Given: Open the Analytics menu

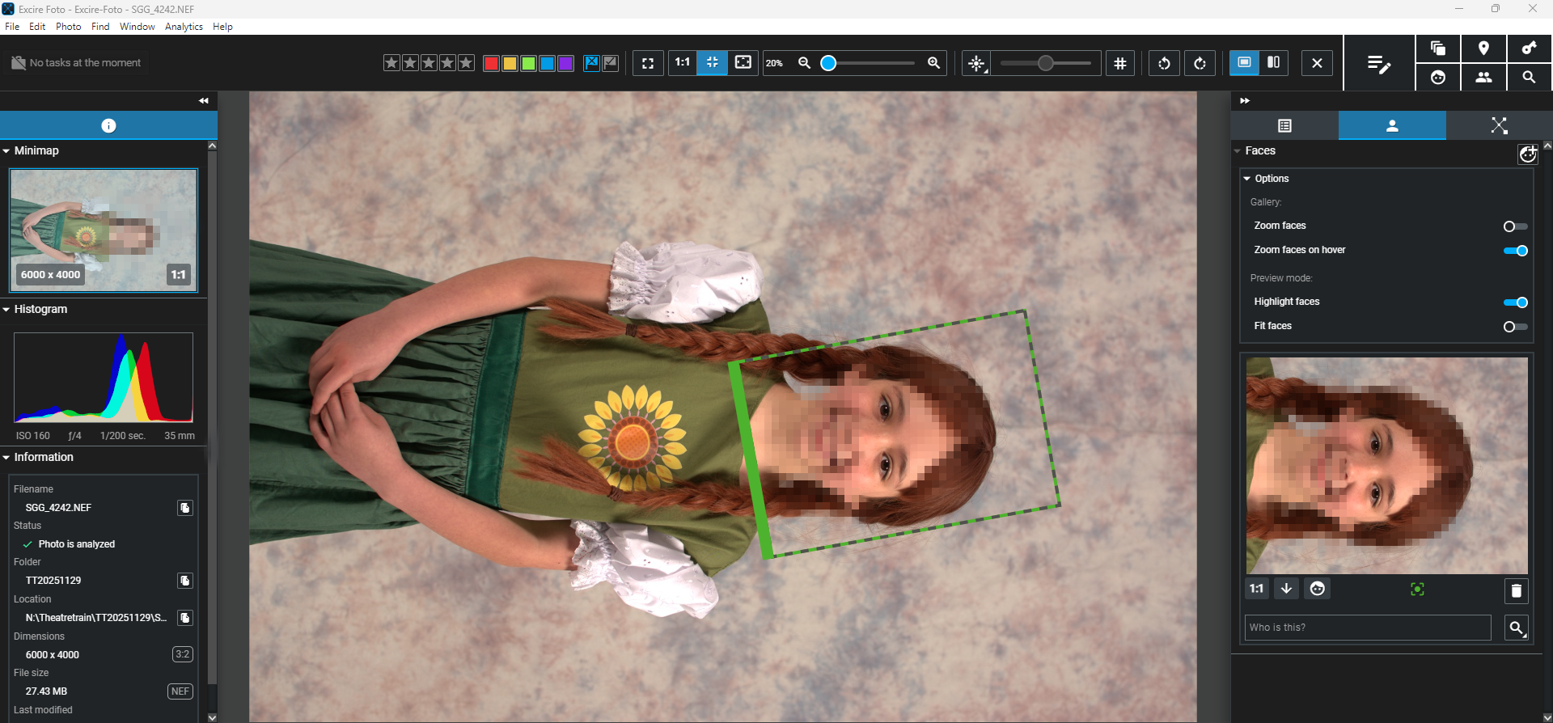Looking at the screenshot, I should point(184,27).
